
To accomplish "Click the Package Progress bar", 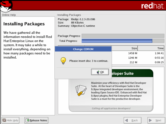I will (123, 36).
